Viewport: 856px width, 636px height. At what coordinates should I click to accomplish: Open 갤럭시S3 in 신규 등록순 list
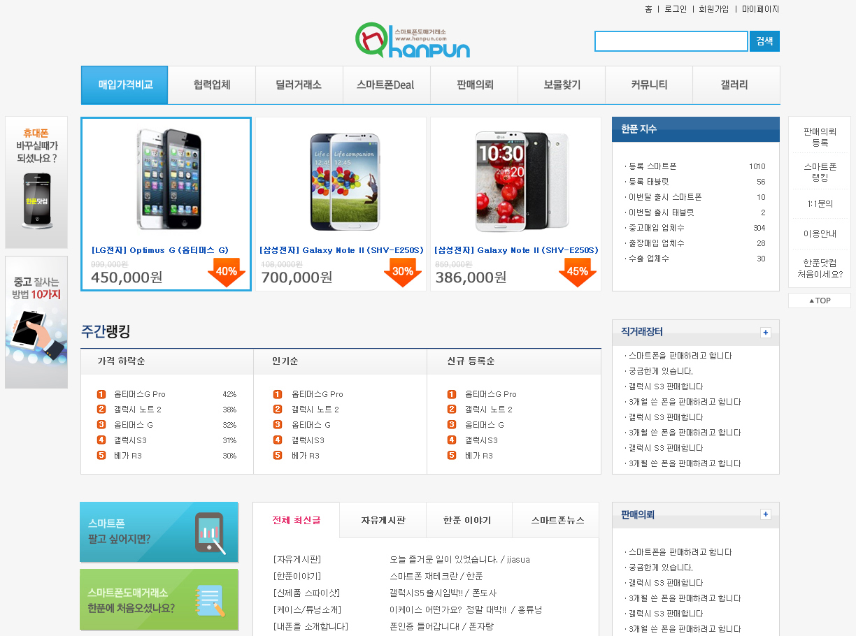[x=481, y=440]
